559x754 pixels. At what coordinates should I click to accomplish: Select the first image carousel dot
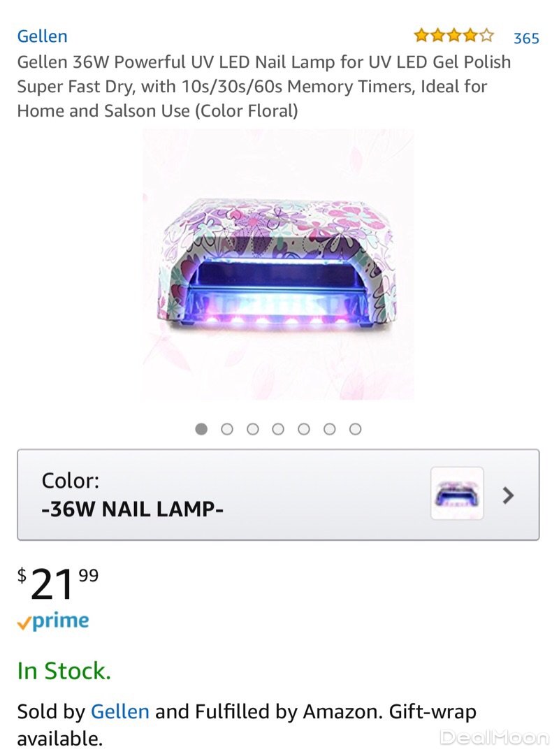201,429
